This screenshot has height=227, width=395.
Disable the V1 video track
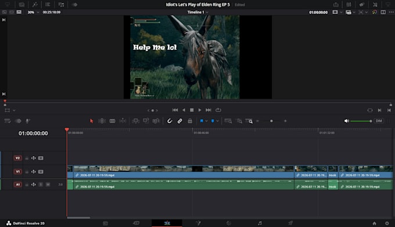click(x=41, y=172)
